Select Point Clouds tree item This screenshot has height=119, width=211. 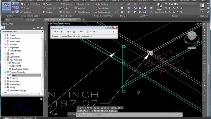(15, 41)
